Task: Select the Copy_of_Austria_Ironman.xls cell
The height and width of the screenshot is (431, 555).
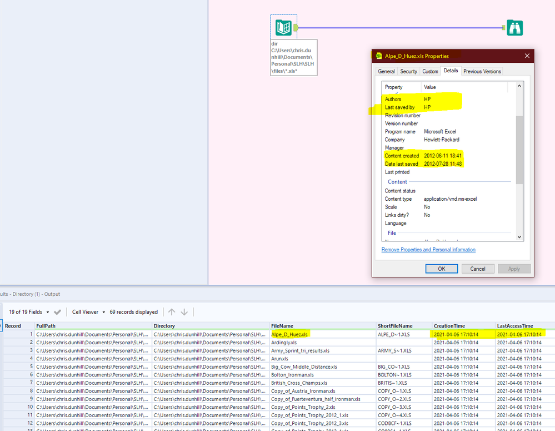Action: 323,391
